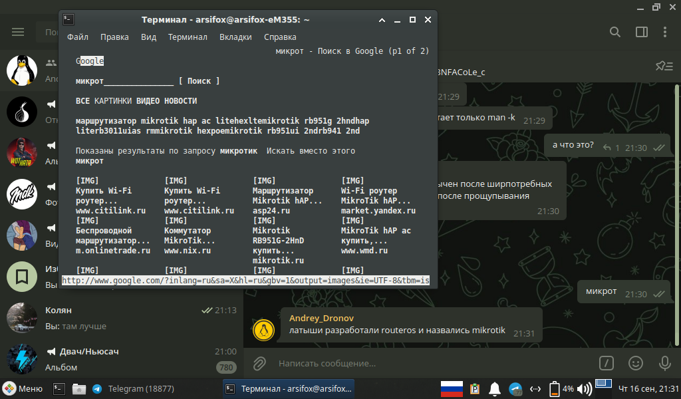This screenshot has width=681, height=399.
Task: Click asp24.ru result text
Action: 271,211
